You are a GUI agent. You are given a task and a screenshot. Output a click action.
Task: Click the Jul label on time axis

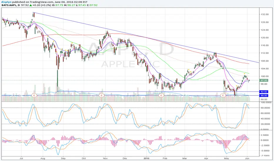coord(21,158)
